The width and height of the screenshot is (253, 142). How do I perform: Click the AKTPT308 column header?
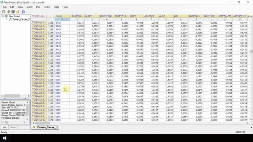(x=211, y=16)
